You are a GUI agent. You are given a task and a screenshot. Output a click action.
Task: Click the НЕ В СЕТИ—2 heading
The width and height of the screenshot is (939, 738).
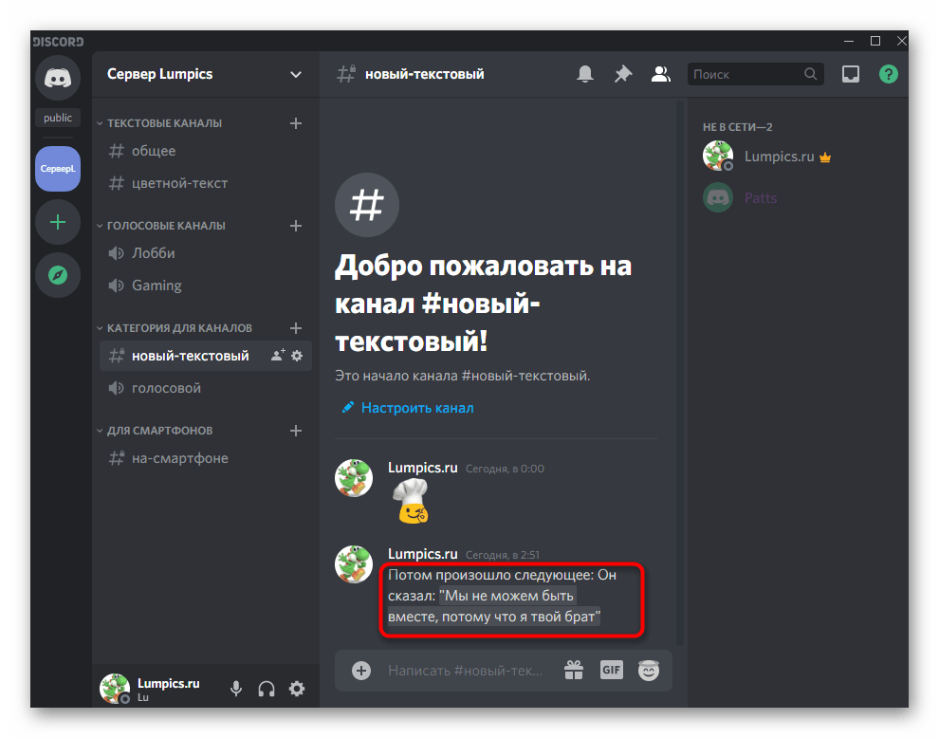[737, 127]
